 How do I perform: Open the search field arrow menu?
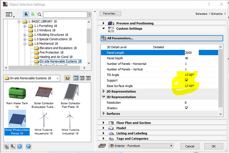pos(90,15)
